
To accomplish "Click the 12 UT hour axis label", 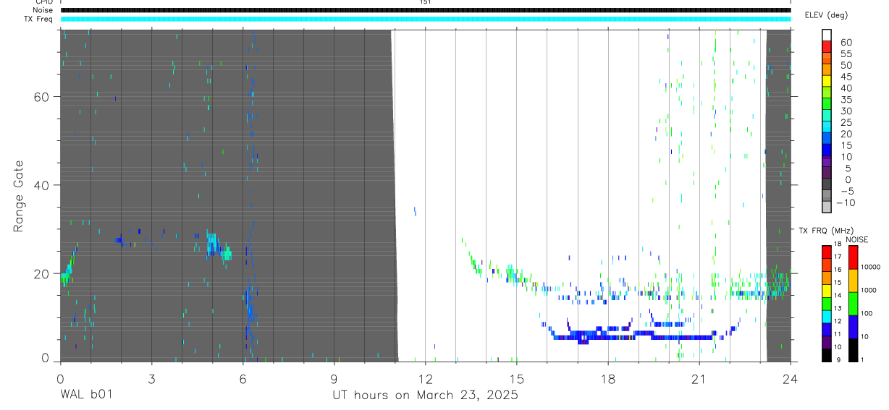I will point(425,377).
